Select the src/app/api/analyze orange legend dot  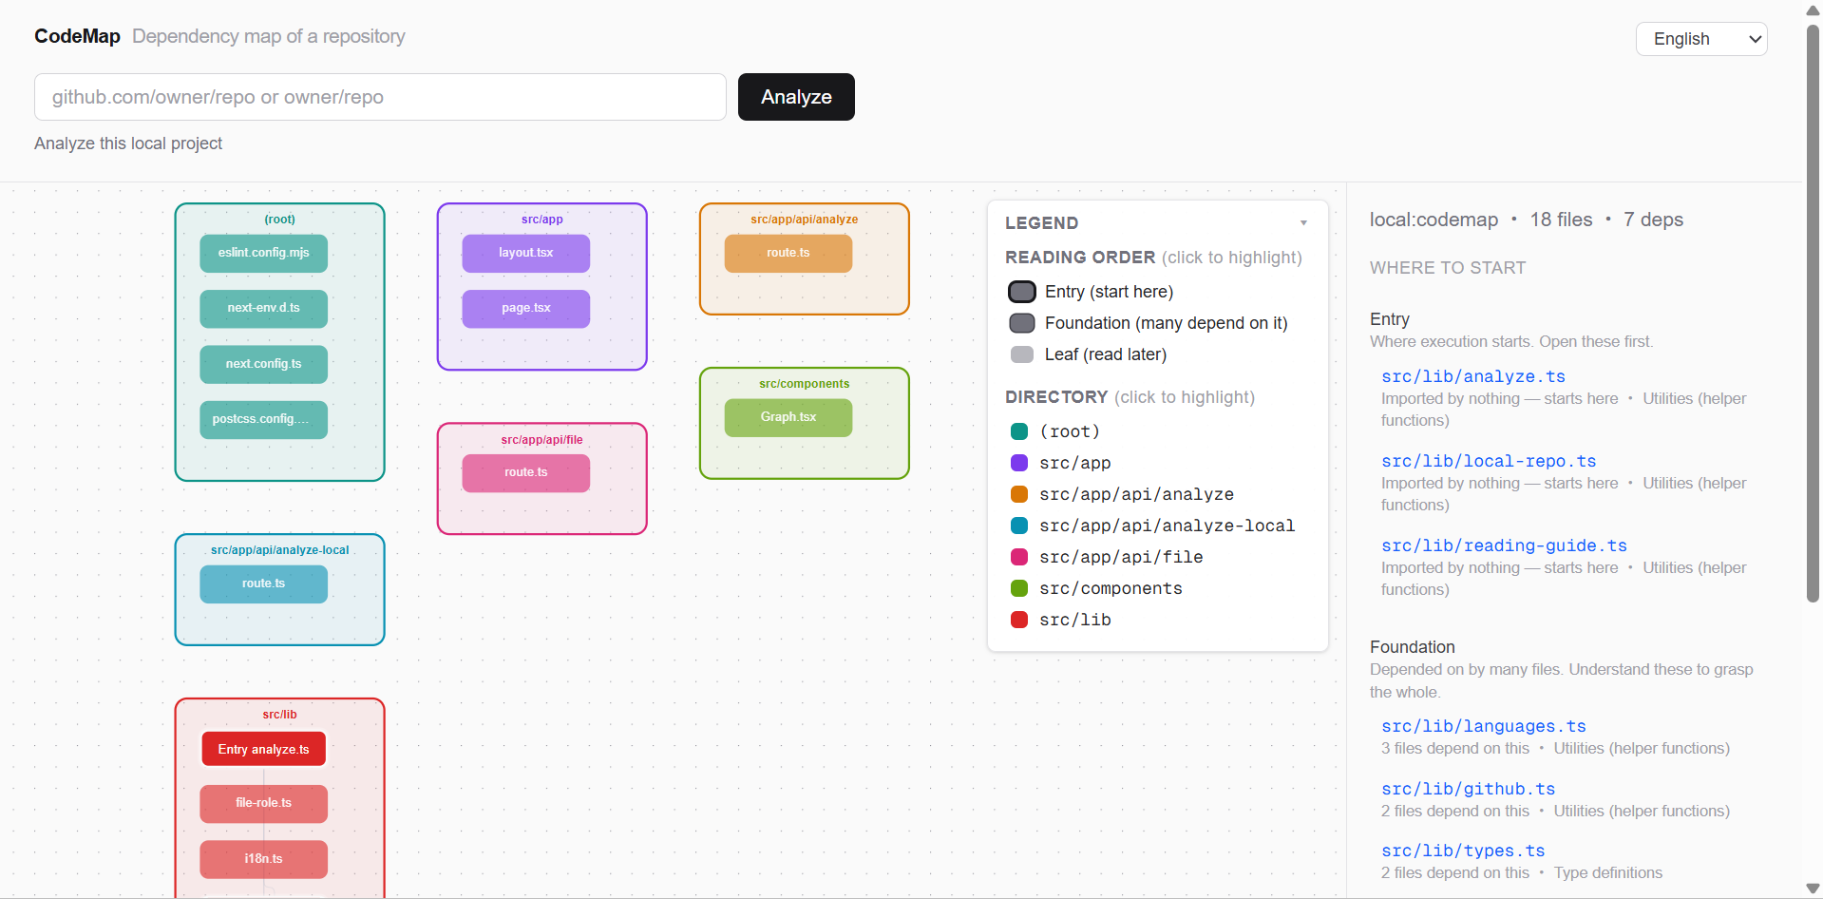click(1019, 494)
